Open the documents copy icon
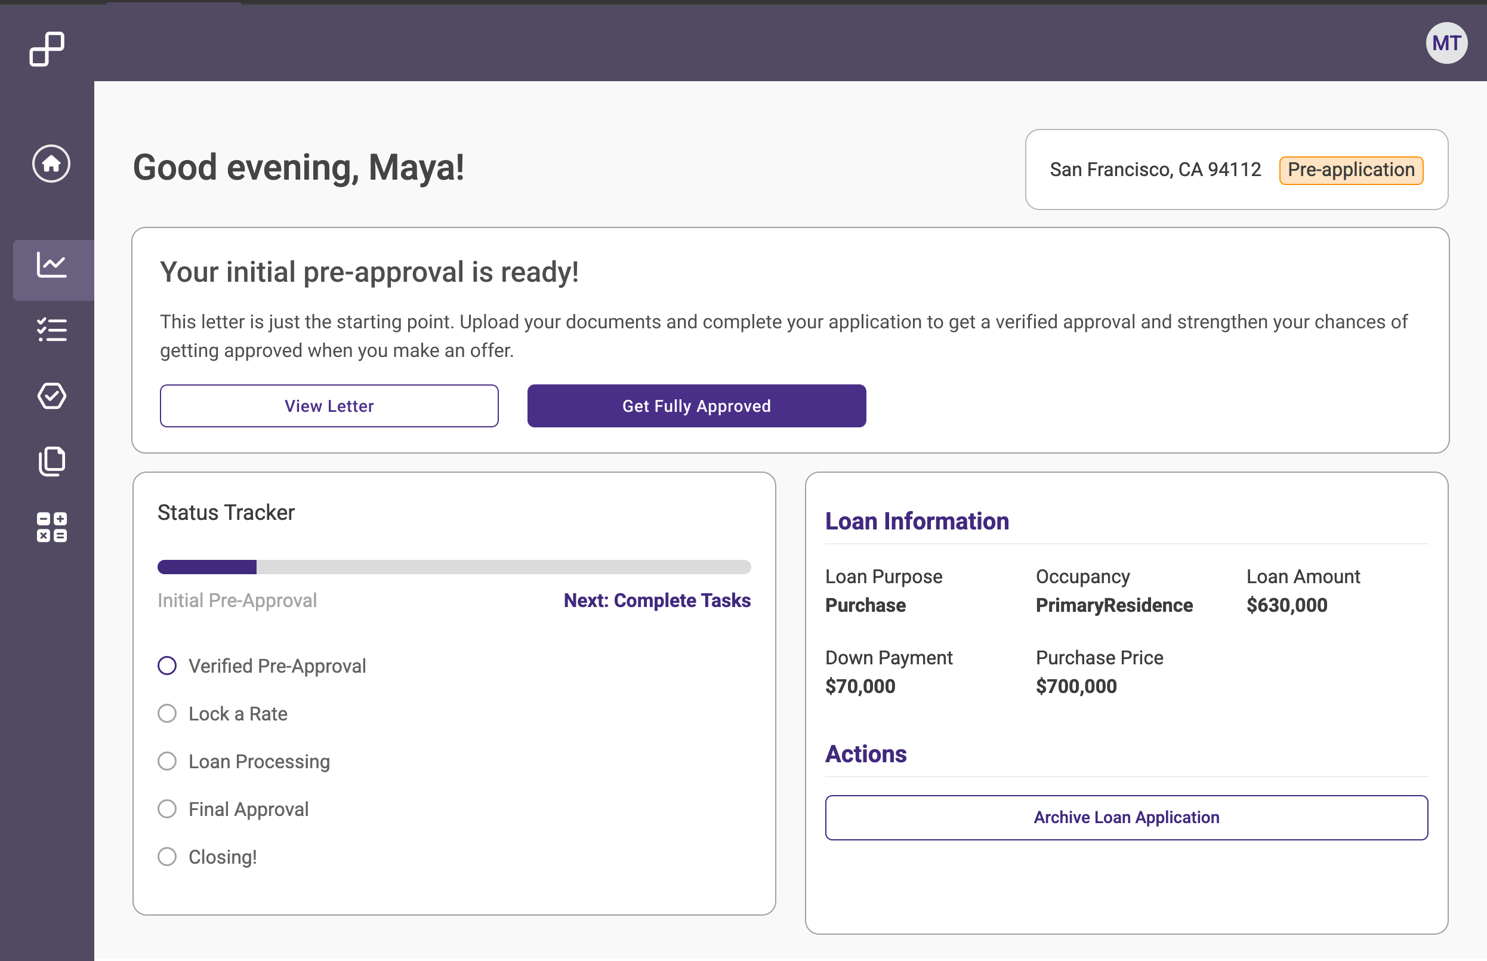 coord(52,462)
